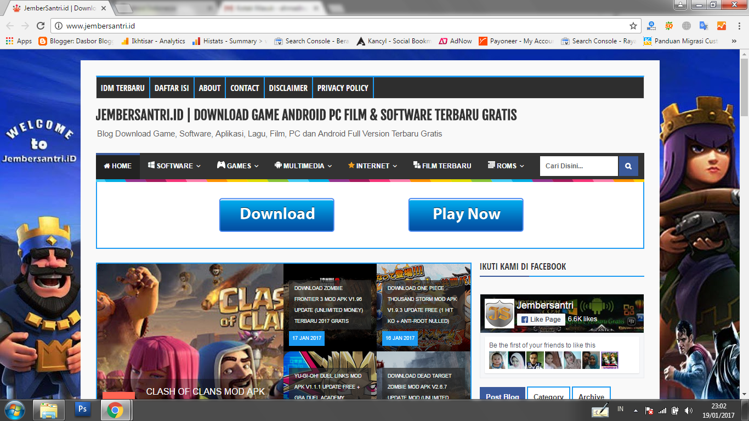Open the IDM TERBARU menu item

pyautogui.click(x=123, y=88)
